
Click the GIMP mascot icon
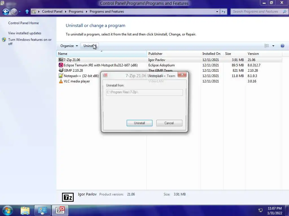click(61, 70)
